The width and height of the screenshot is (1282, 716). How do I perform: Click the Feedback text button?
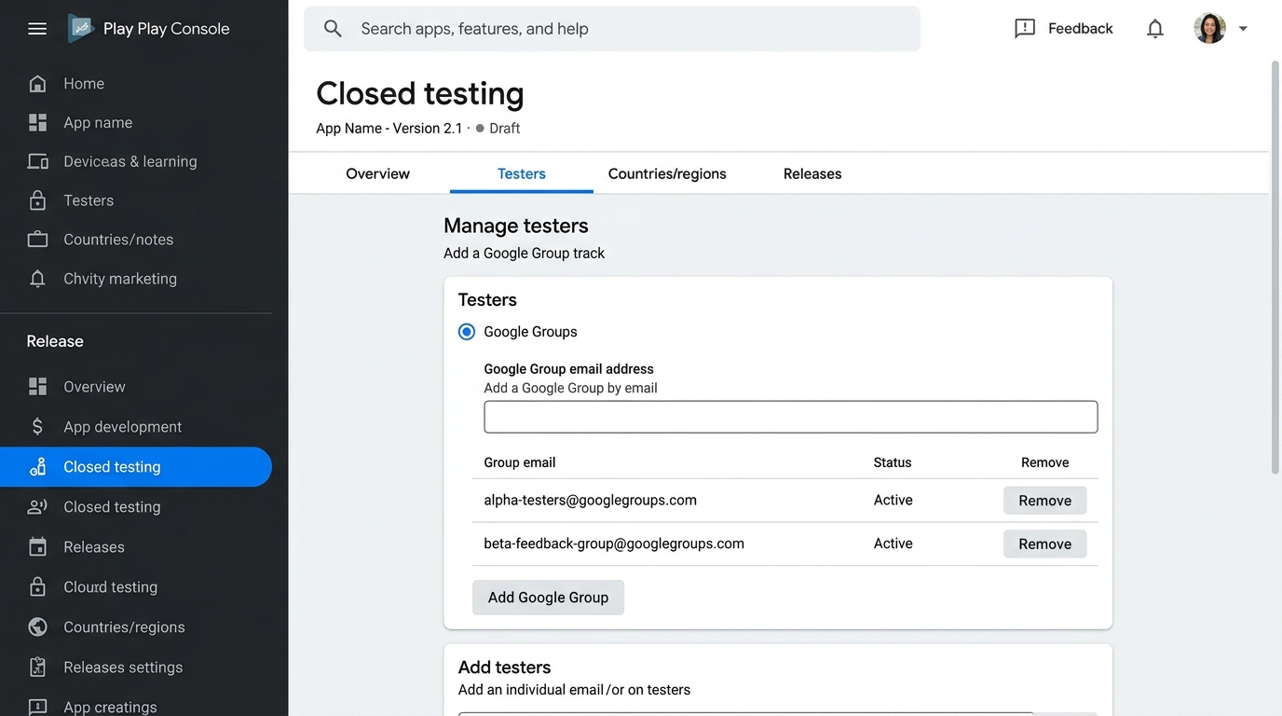coord(1080,29)
